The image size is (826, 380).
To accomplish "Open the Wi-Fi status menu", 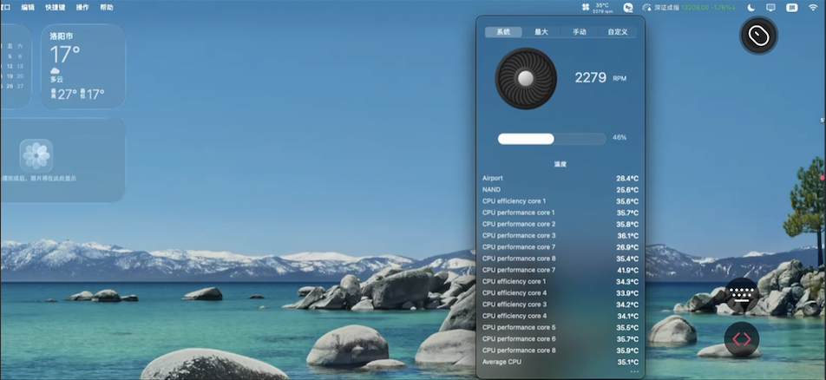I will click(x=813, y=7).
